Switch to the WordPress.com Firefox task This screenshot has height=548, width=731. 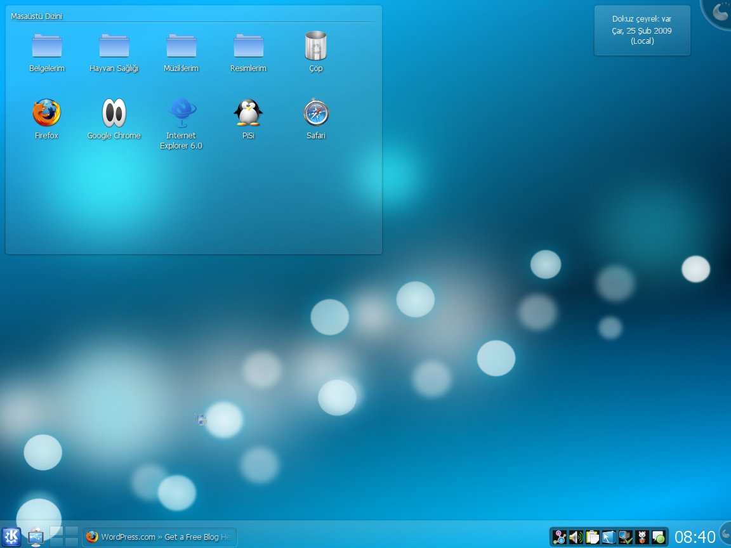(160, 537)
